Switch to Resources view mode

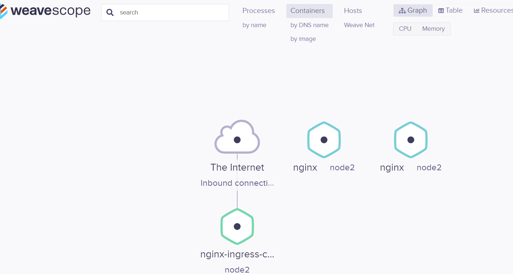pyautogui.click(x=493, y=10)
